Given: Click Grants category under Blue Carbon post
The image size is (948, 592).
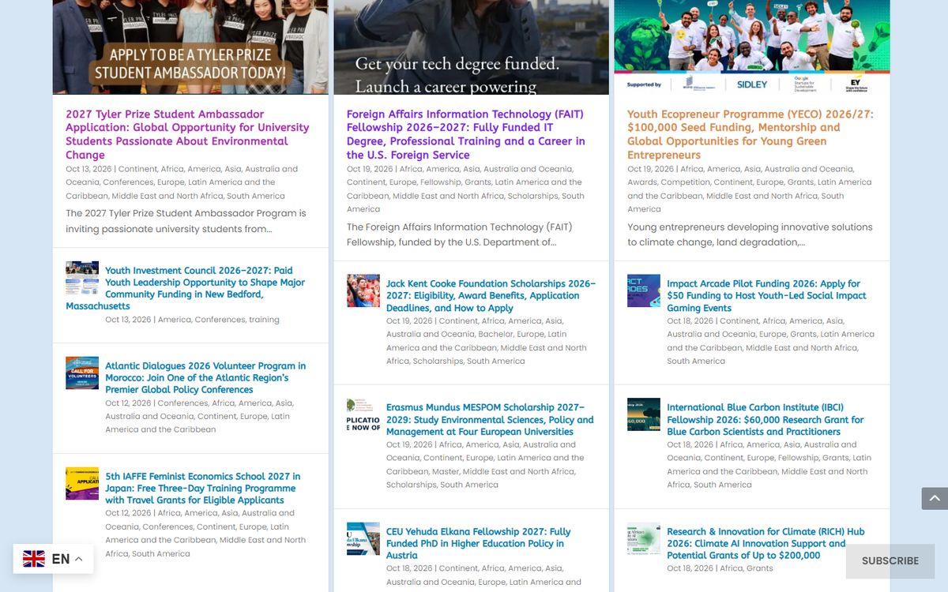Looking at the screenshot, I should pyautogui.click(x=836, y=458).
